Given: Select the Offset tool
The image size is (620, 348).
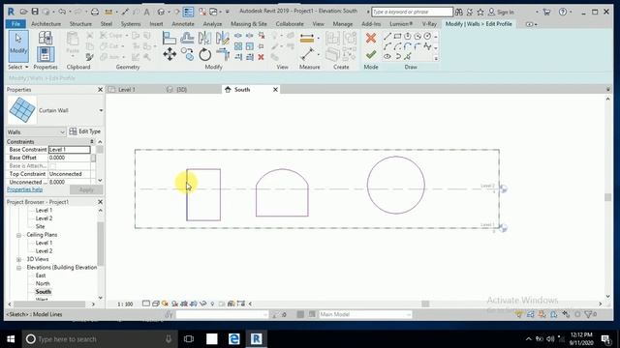Looking at the screenshot, I should coord(187,39).
